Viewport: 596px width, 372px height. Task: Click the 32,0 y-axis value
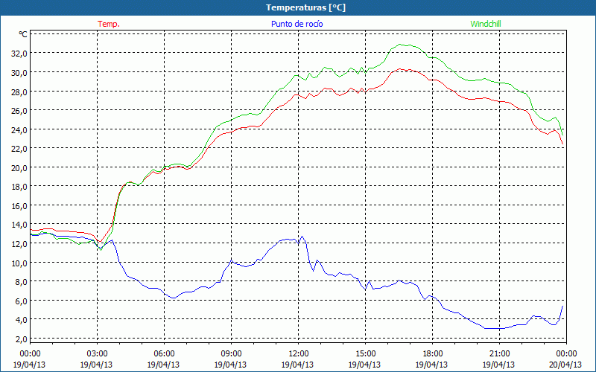pos(20,54)
